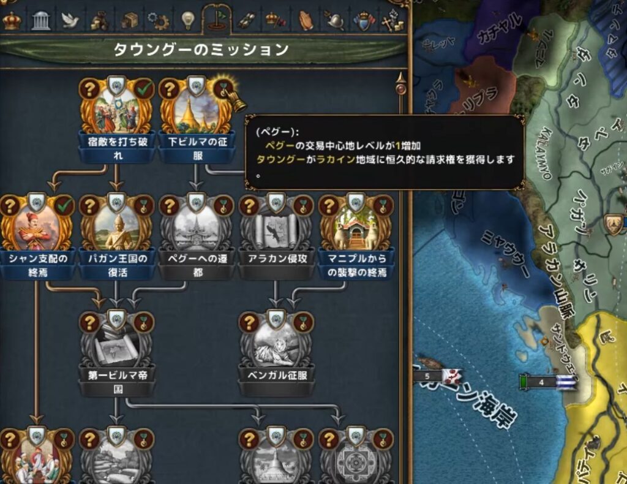The width and height of the screenshot is (627, 484).
Task: Click the mission list scrollbar handle
Action: (x=400, y=88)
